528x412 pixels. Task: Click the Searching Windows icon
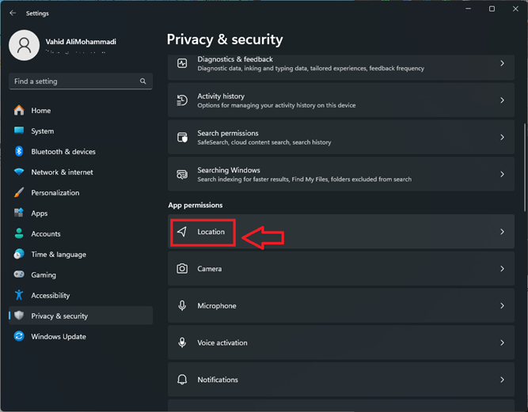pyautogui.click(x=182, y=174)
